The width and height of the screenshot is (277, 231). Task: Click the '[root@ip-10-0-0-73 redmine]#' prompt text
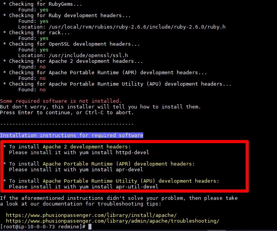[43, 227]
